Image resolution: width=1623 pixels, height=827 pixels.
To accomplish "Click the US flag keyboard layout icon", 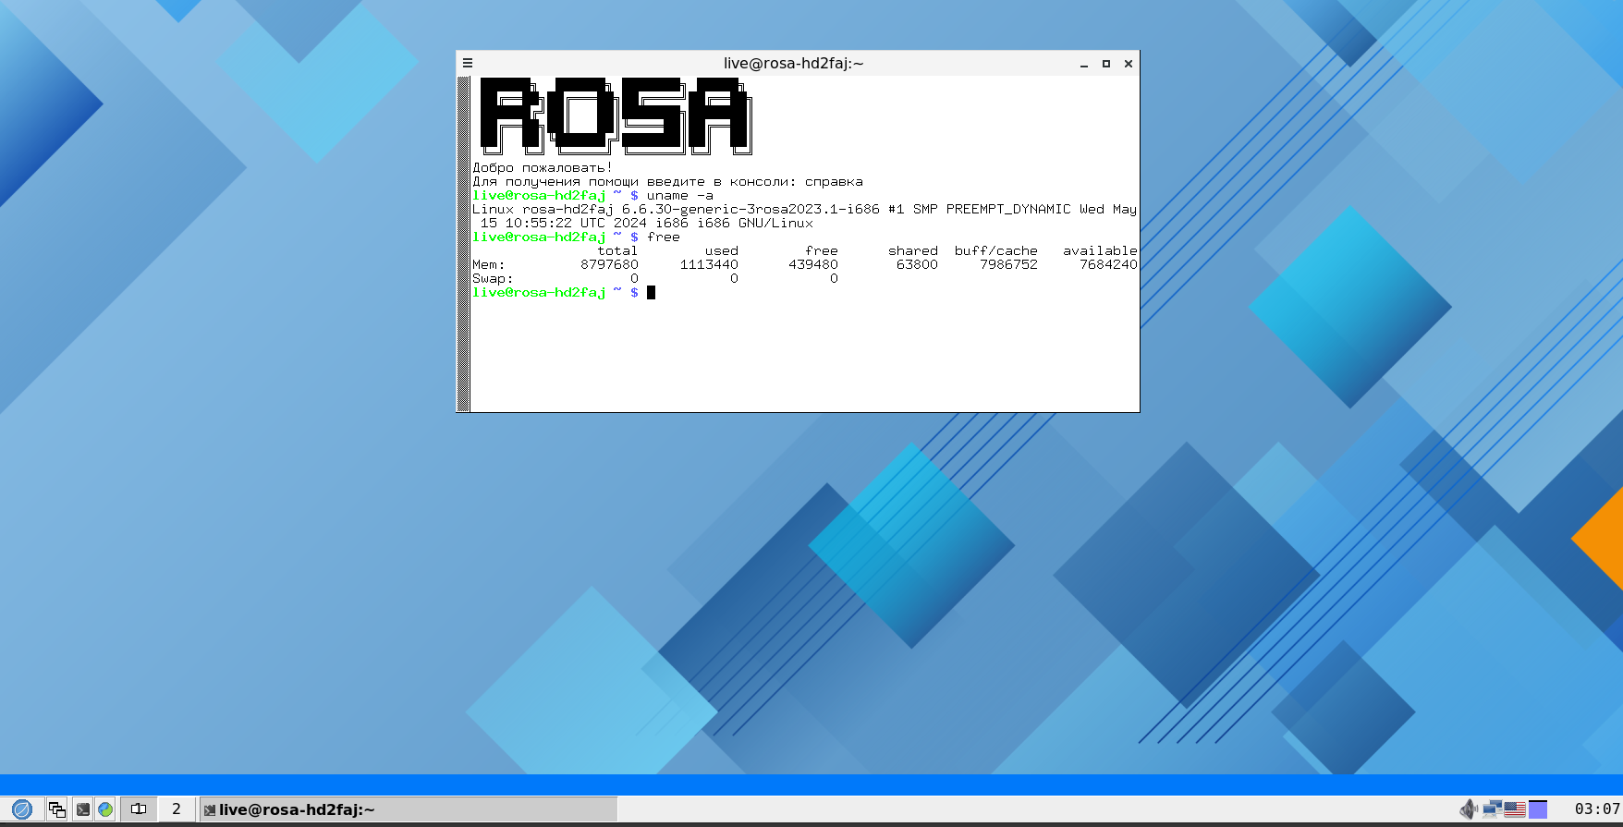I will 1515,809.
